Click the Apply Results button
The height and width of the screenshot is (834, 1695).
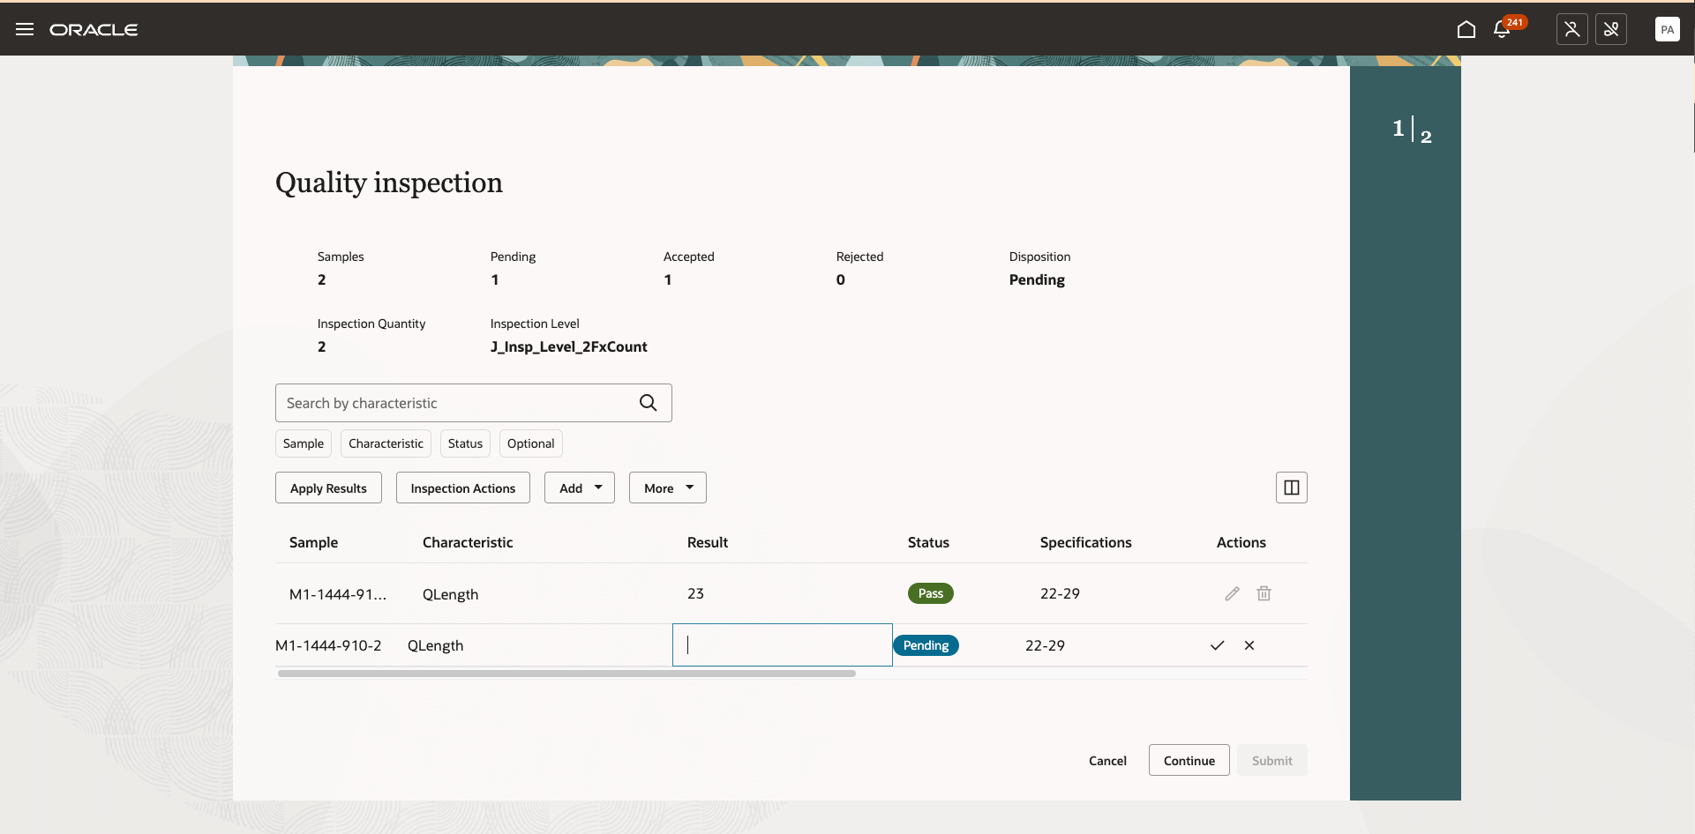click(328, 488)
